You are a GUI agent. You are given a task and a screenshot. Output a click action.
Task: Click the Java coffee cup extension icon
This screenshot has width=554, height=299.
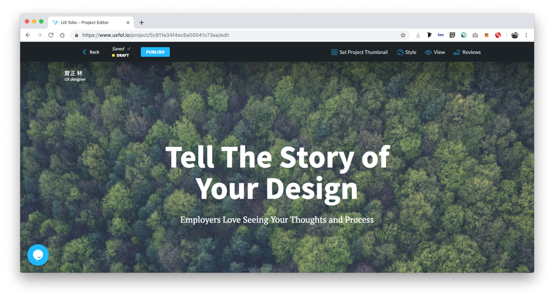point(418,35)
